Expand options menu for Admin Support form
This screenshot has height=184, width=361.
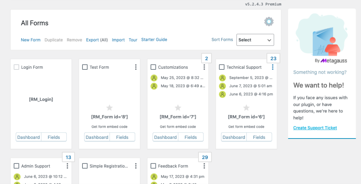pyautogui.click(x=67, y=166)
